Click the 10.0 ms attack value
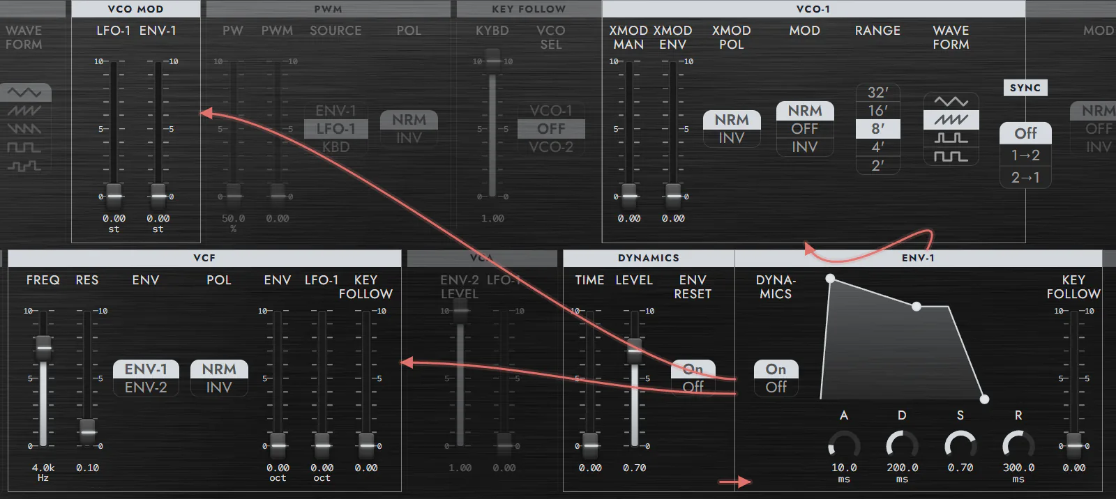This screenshot has width=1116, height=499. (x=844, y=473)
